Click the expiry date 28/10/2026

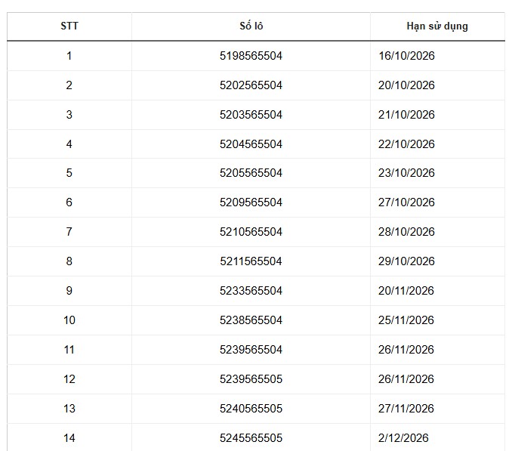[x=406, y=232]
